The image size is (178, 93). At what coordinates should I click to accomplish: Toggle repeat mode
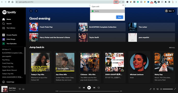[x=99, y=88]
